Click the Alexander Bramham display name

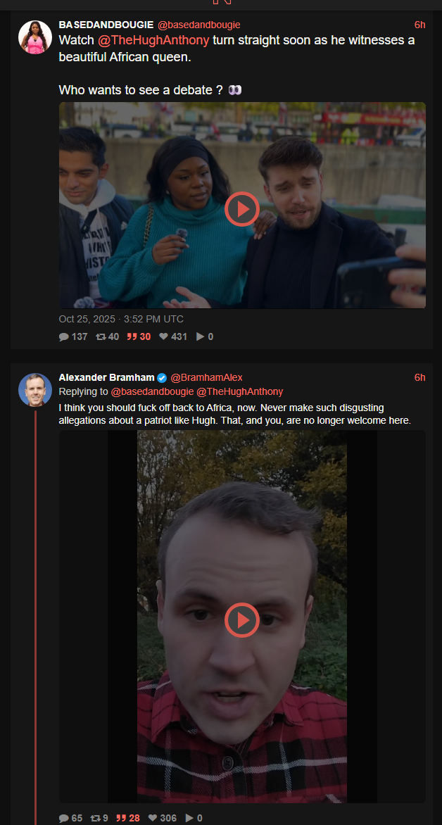[107, 377]
